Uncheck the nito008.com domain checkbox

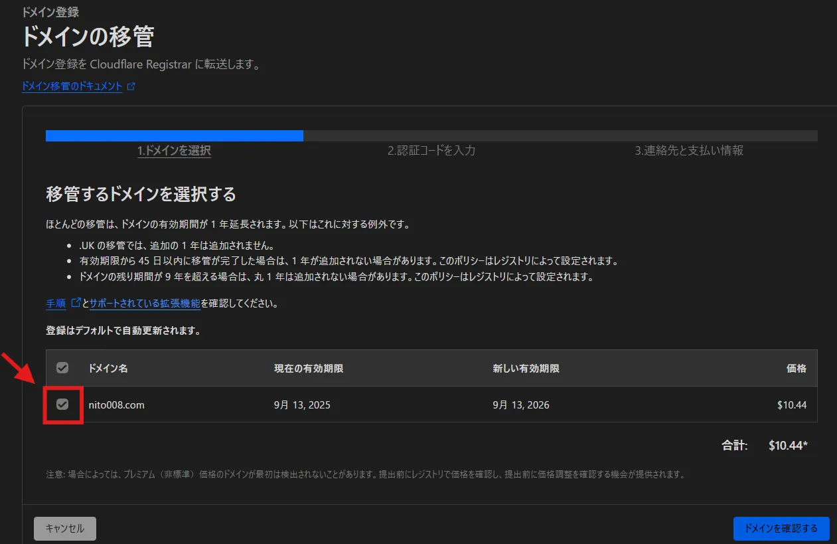(62, 405)
